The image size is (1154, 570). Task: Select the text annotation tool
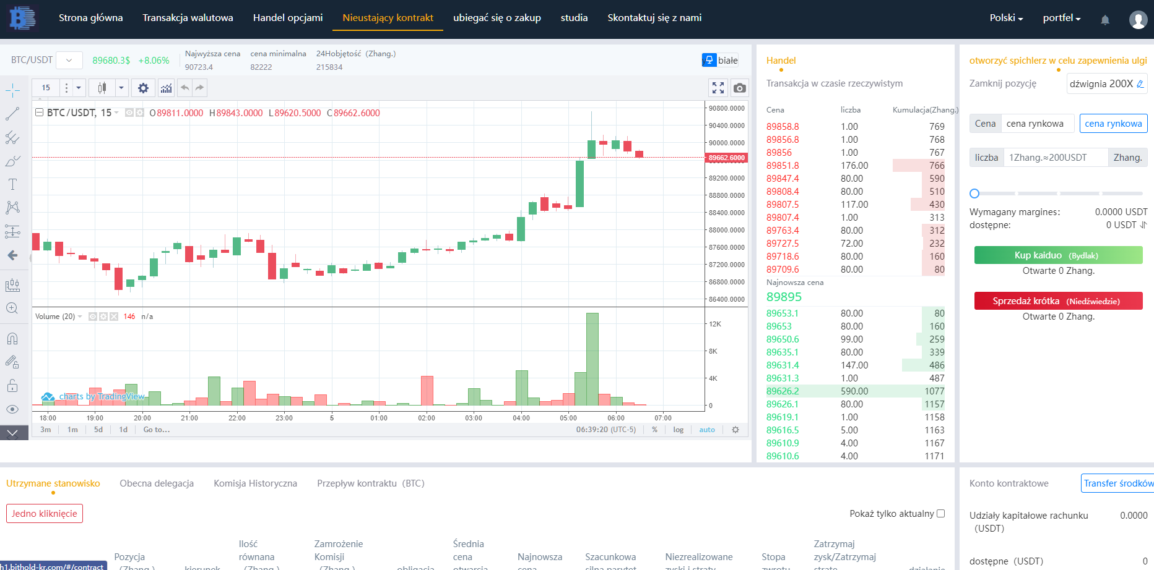(x=12, y=184)
